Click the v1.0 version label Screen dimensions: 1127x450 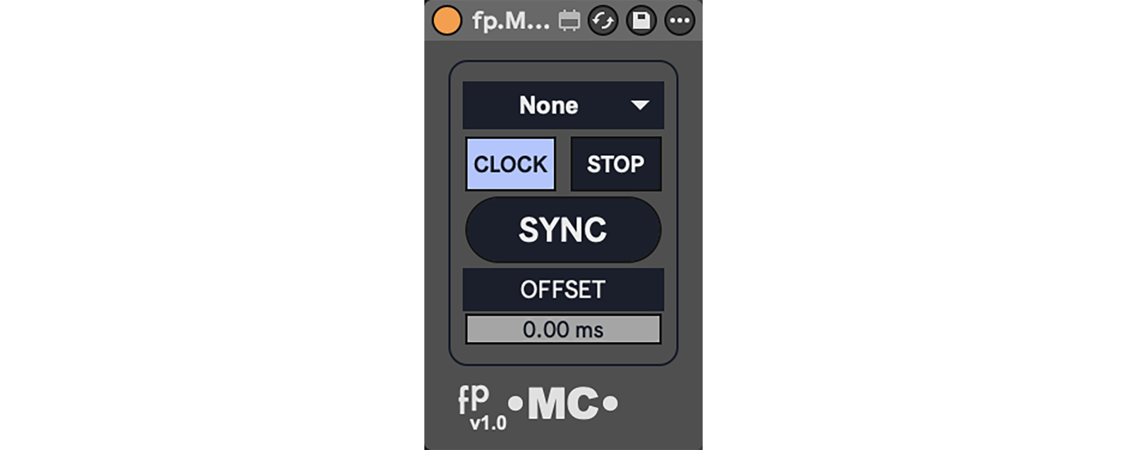point(488,423)
